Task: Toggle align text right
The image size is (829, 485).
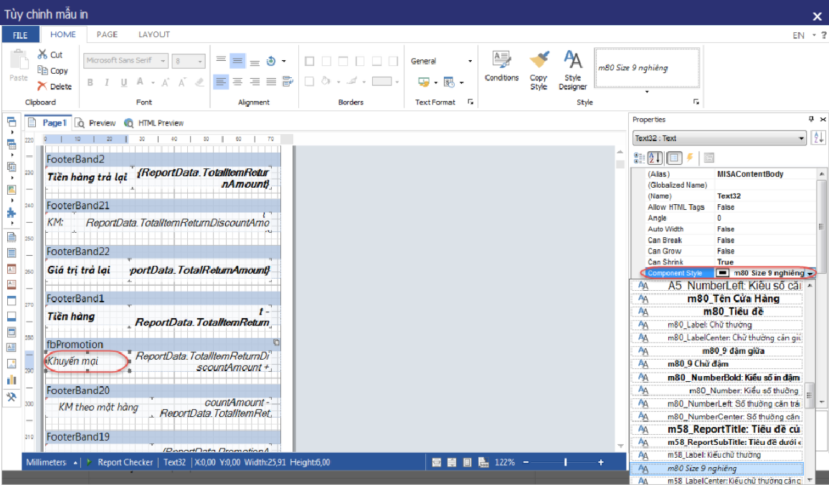Action: click(255, 82)
